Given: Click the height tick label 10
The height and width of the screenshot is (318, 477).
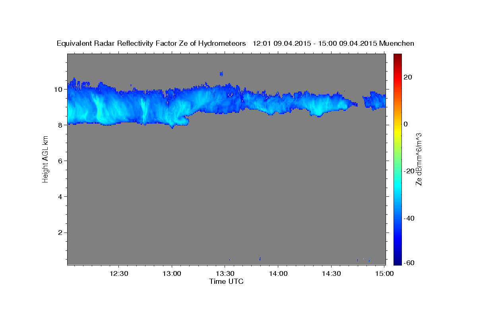Looking at the screenshot, I should pyautogui.click(x=59, y=89).
